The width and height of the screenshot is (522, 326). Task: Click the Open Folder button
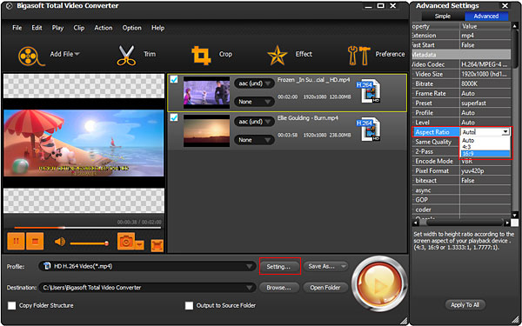(325, 288)
